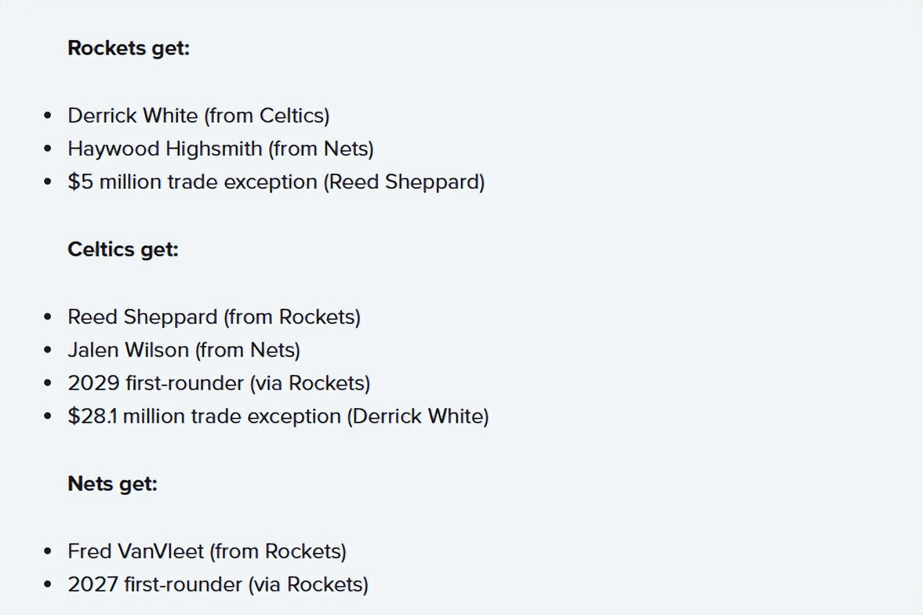The image size is (923, 615).
Task: Click the bullet point before Jalen Wilson
Action: pyautogui.click(x=48, y=350)
